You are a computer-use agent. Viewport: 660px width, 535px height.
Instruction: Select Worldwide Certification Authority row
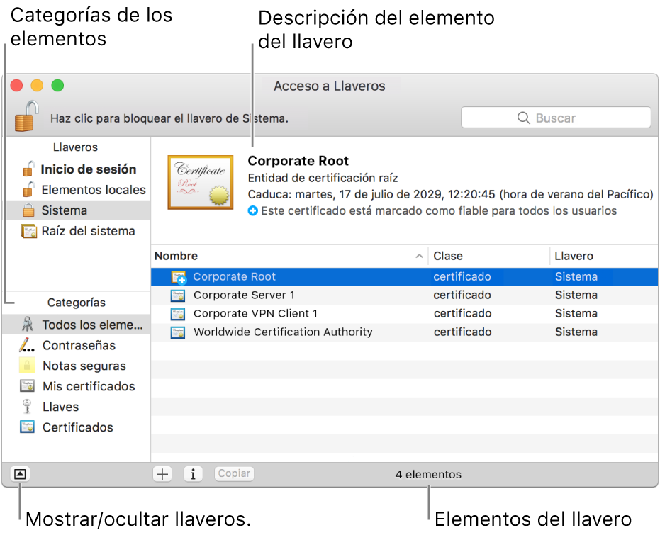point(405,332)
